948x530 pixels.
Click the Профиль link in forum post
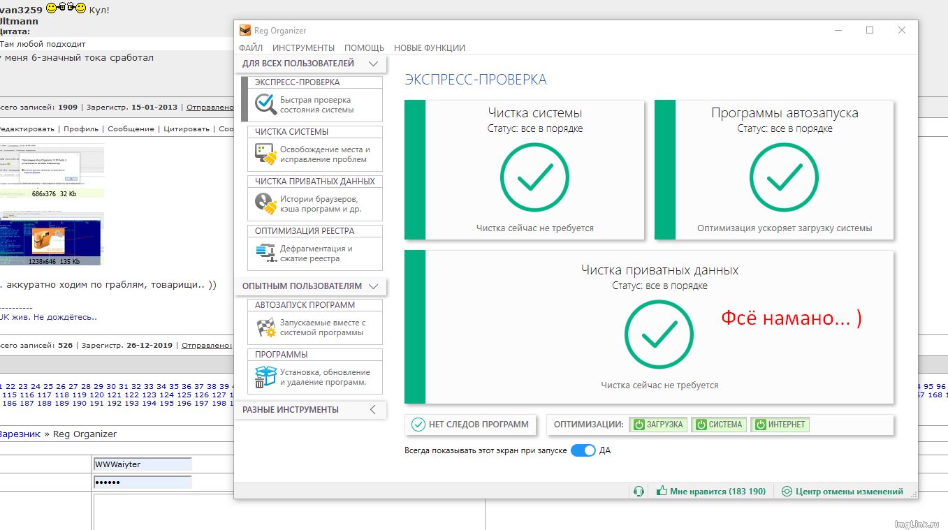coord(82,128)
